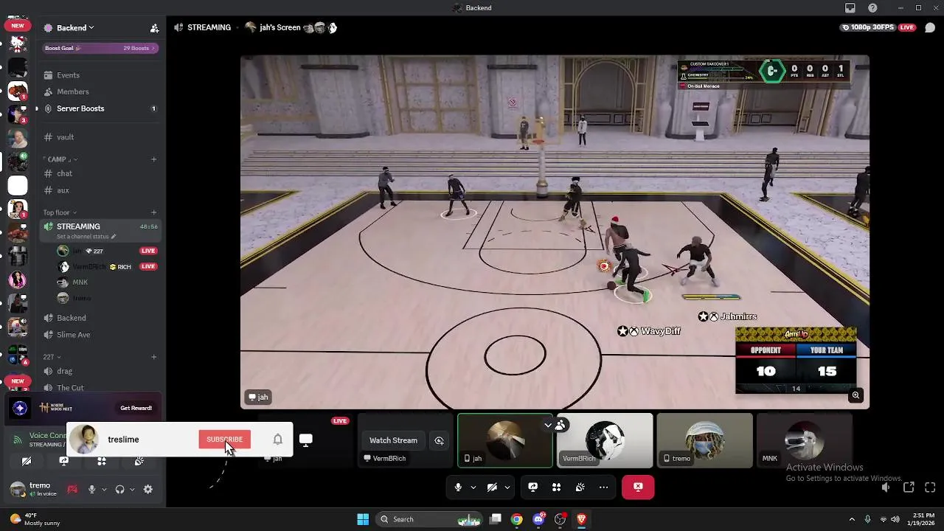Click the Boost Goal progress bar
This screenshot has height=531, width=944.
pos(101,48)
